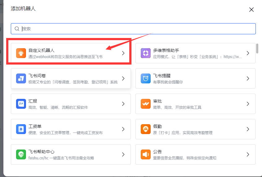Open 飞书提醒 via its chevron arrow
The image size is (262, 177).
[248, 78]
